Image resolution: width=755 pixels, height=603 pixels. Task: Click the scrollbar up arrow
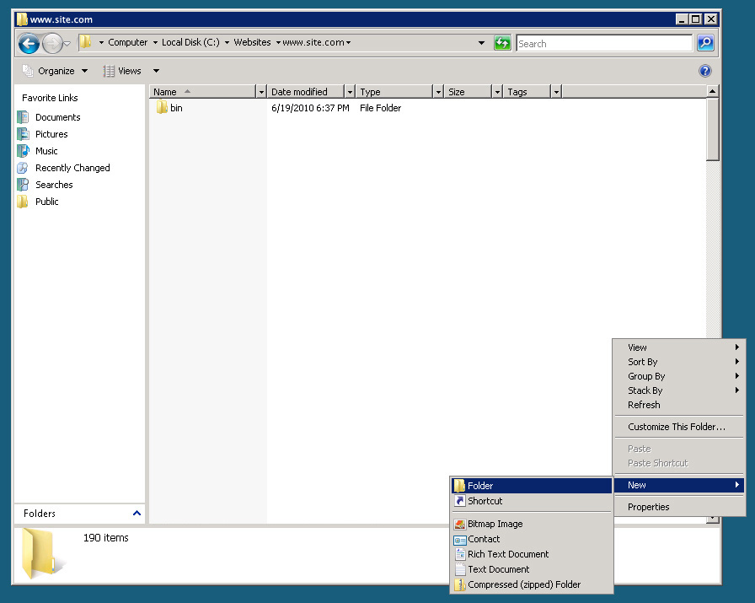tap(713, 91)
